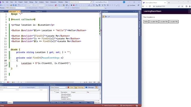Viewport: 191px width, 107px height.
Task: Bookmark this page with the star icon
Action: coord(182,6)
